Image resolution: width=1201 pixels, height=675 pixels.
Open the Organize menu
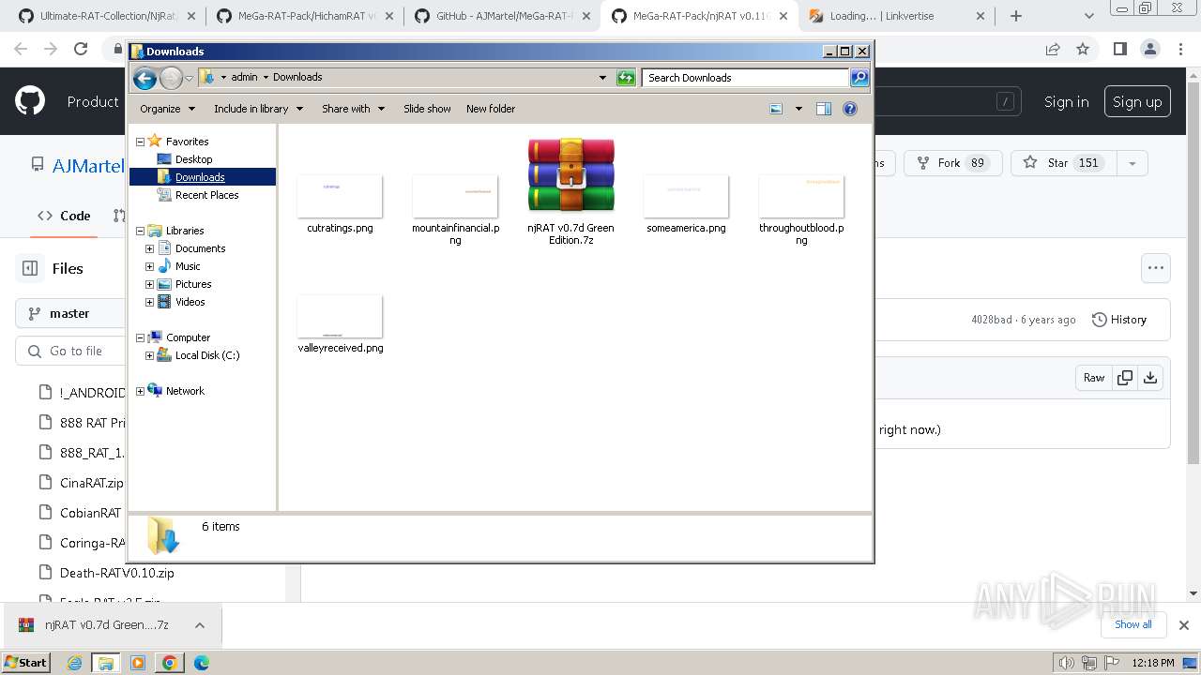tap(167, 109)
